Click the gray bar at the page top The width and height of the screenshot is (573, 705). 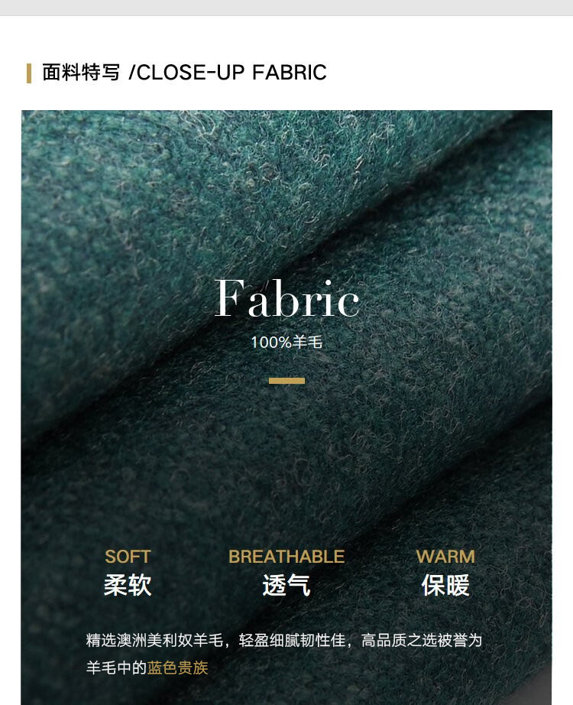(x=286, y=8)
